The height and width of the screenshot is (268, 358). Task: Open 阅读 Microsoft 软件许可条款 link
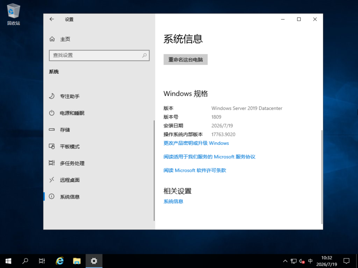195,170
